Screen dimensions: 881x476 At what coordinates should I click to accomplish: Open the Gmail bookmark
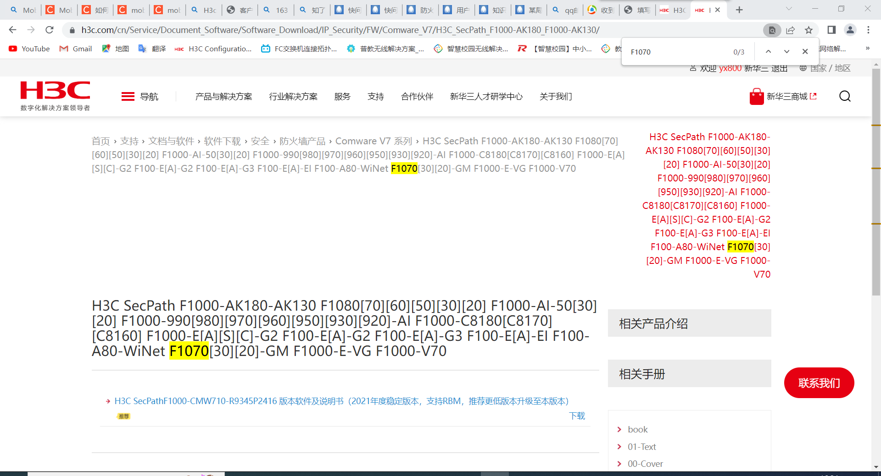[x=76, y=49]
